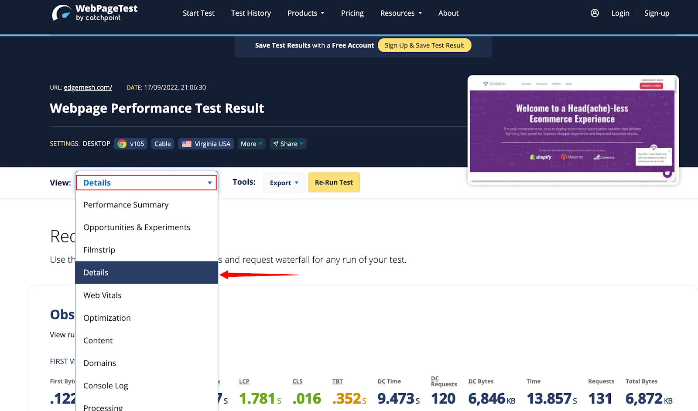
Task: Click the tested page screenshot thumbnail
Action: [x=573, y=130]
